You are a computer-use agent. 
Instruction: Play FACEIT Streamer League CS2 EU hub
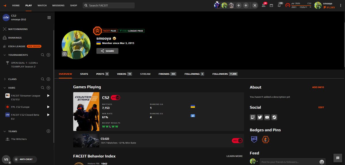tap(48, 96)
